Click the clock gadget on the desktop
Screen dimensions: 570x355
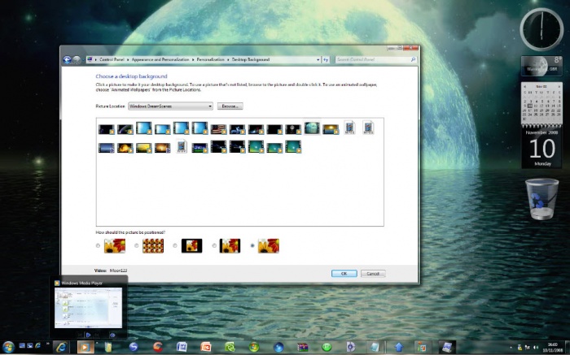pyautogui.click(x=541, y=29)
